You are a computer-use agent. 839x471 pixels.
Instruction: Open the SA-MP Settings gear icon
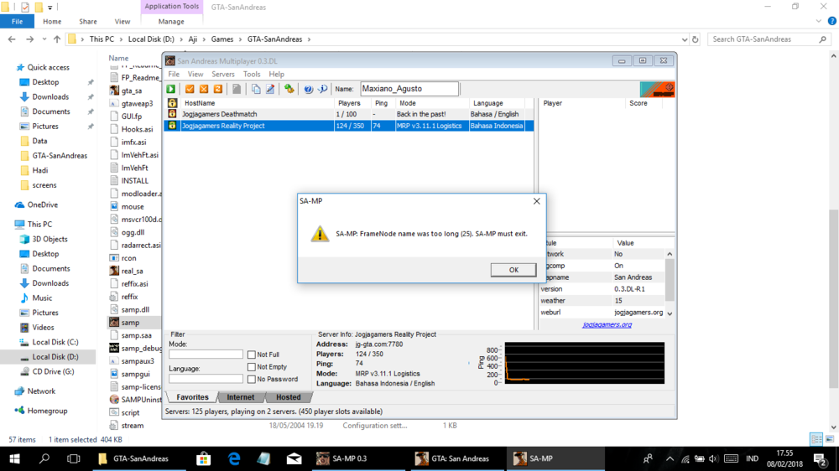289,89
